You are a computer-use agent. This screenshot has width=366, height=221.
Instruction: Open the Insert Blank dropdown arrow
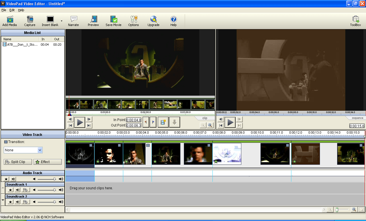pos(62,21)
